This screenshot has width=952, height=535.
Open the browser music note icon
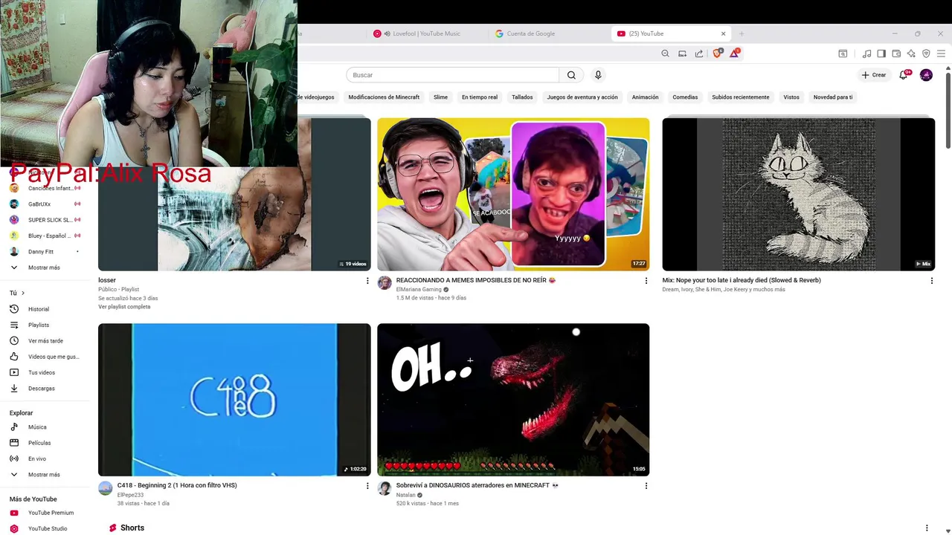point(866,53)
